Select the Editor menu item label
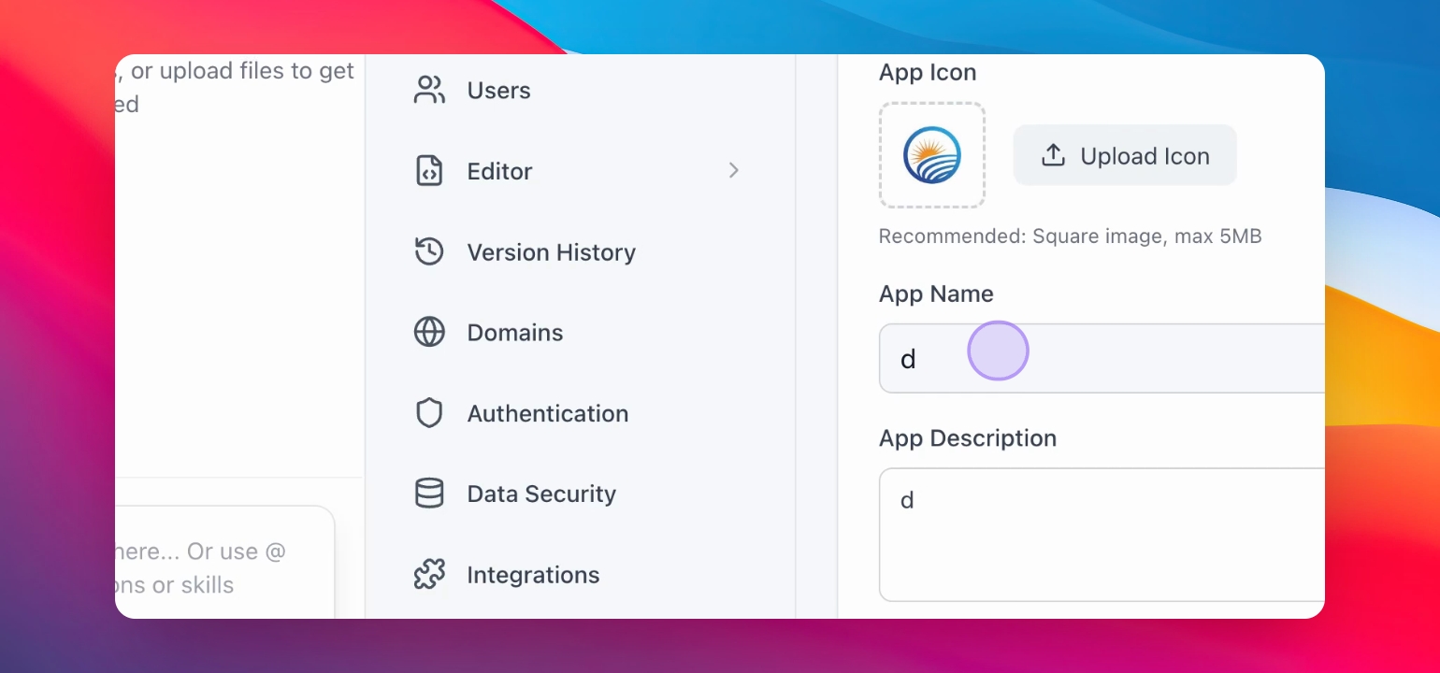The width and height of the screenshot is (1440, 673). point(500,171)
